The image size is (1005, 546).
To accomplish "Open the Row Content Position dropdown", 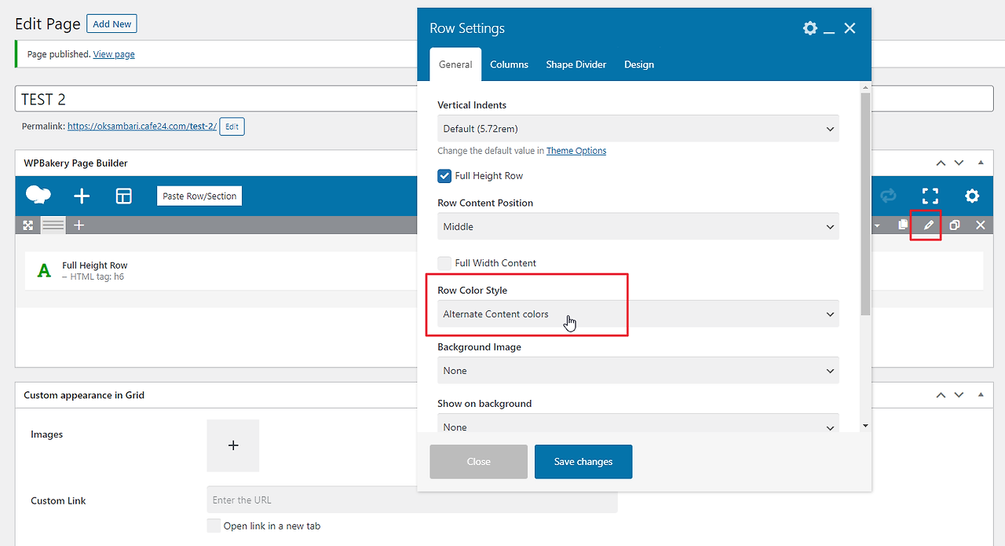I will click(x=638, y=226).
